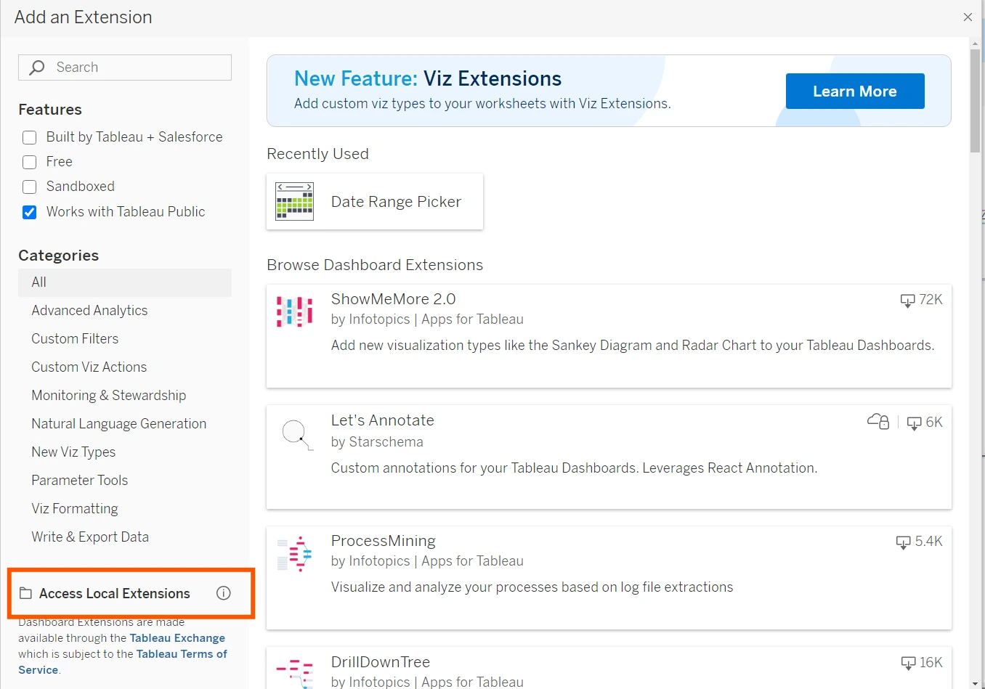Uncheck Works with Tableau Public
The image size is (985, 689).
[x=30, y=212]
